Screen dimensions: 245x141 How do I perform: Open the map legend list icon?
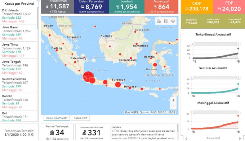pyautogui.click(x=166, y=21)
